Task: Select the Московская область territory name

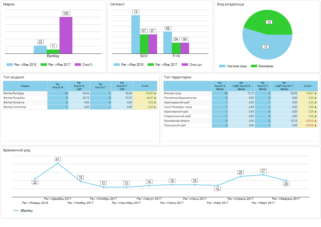Action: [x=177, y=121]
